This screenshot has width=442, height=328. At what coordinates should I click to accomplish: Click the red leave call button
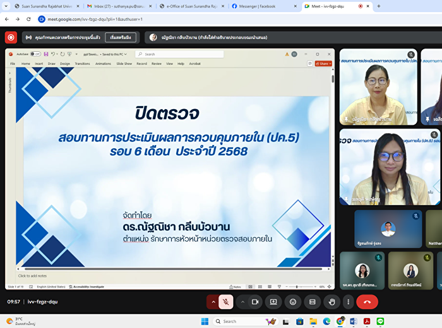367,302
